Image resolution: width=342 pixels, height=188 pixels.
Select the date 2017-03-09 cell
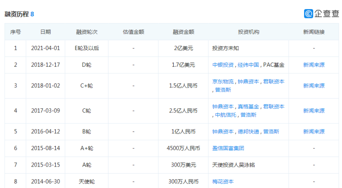click(45, 111)
